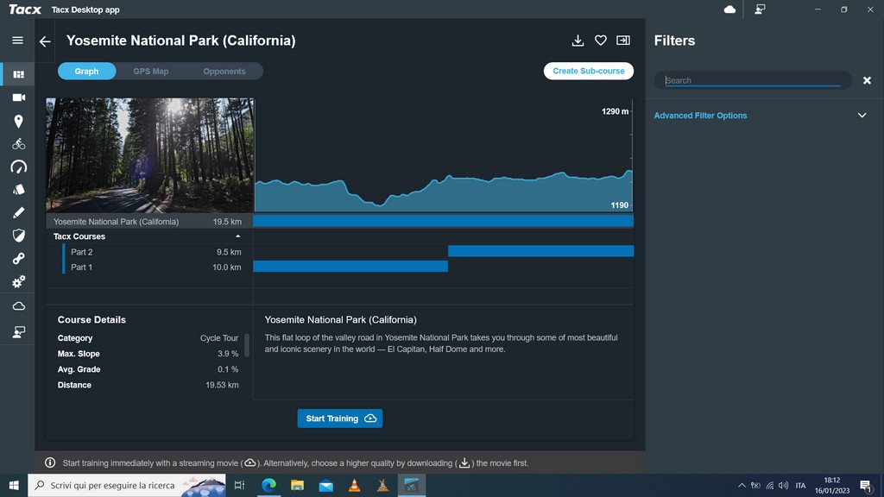Click the shield icon in the sidebar
The image size is (884, 497).
point(18,235)
